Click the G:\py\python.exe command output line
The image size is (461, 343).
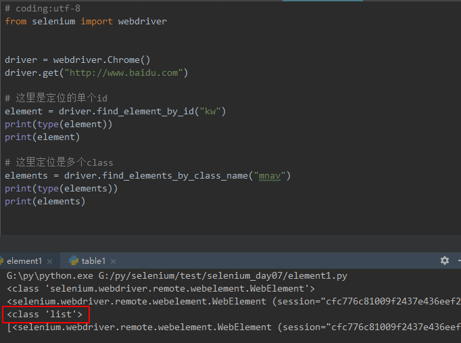(x=176, y=276)
